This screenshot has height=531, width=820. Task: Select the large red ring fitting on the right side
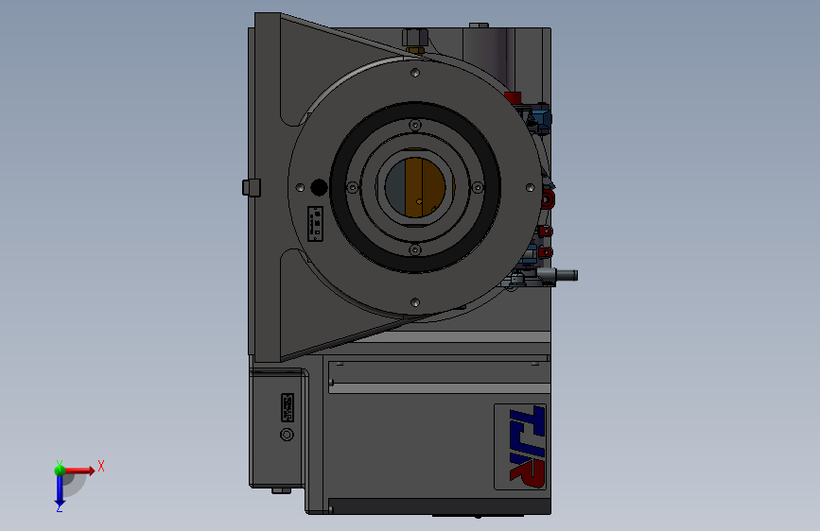click(x=548, y=199)
